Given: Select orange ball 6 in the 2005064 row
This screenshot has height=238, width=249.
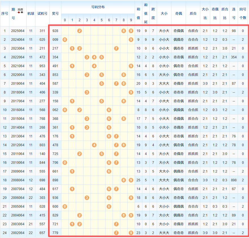Looking at the screenshot, I should (109, 207).
